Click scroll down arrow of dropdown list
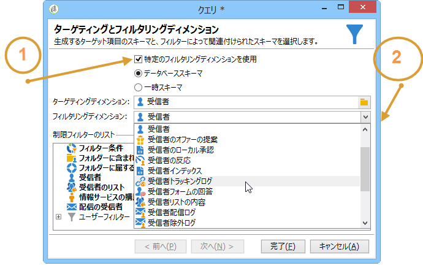 pyautogui.click(x=365, y=223)
